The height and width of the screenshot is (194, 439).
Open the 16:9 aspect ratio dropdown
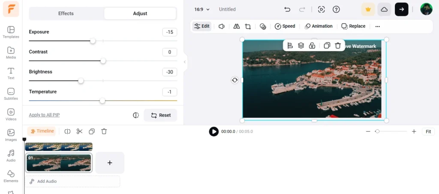tap(202, 9)
